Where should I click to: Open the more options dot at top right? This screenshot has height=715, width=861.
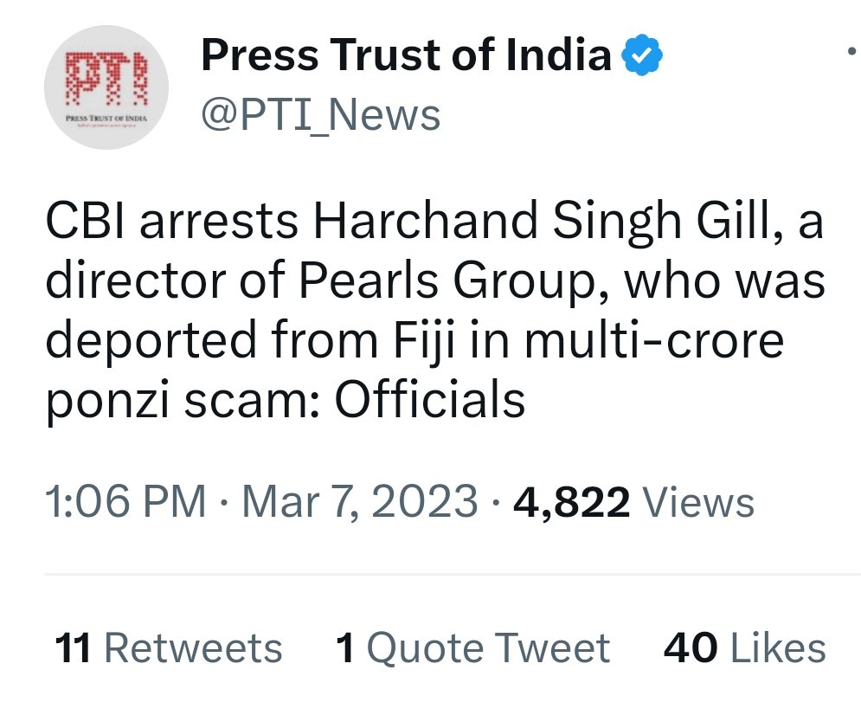pyautogui.click(x=851, y=54)
